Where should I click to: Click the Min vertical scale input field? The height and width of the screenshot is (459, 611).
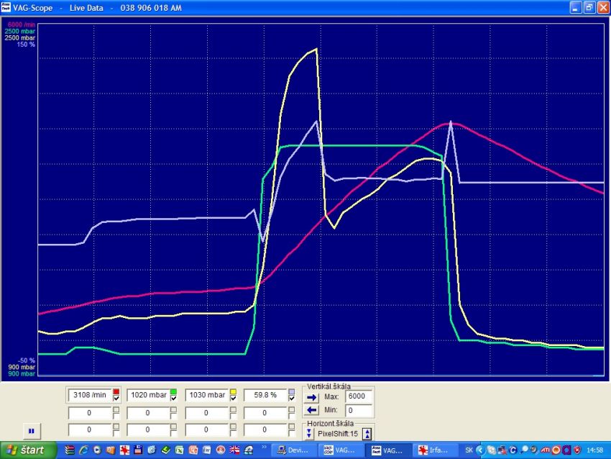tap(359, 411)
